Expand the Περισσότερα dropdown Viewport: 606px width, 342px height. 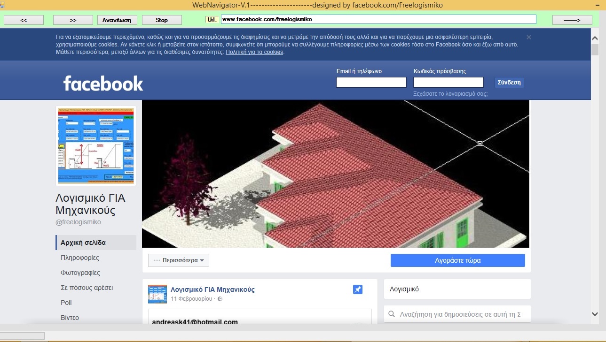(179, 260)
